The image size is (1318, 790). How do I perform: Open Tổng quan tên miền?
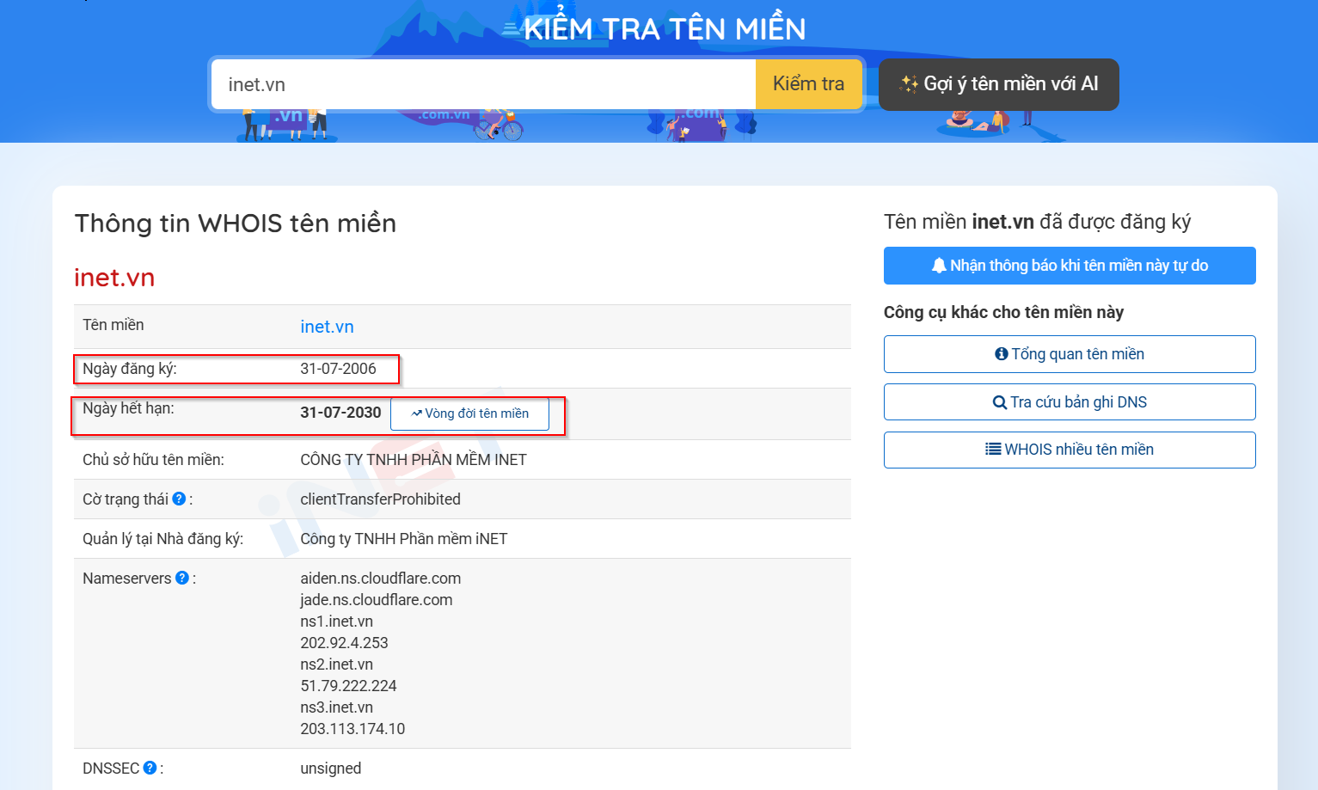click(1070, 354)
